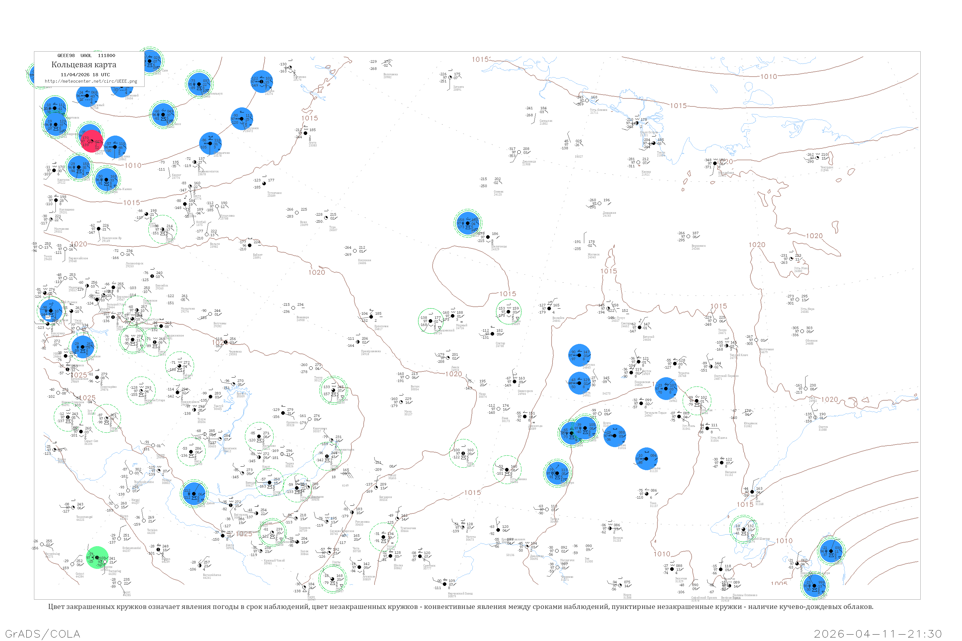Click the blue Чюльбю station marker 31123
The width and height of the screenshot is (962, 641).
[646, 459]
